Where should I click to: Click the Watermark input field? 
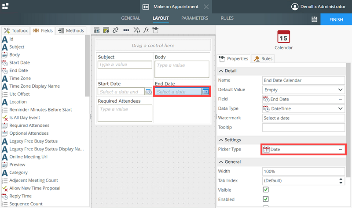point(303,118)
